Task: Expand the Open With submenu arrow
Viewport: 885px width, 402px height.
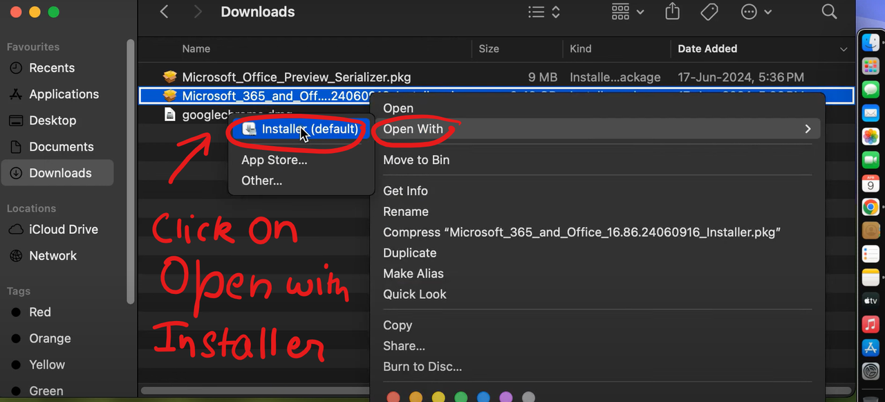Action: coord(808,129)
